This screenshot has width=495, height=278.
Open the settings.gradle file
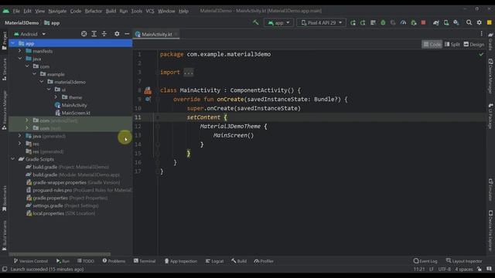pyautogui.click(x=62, y=205)
